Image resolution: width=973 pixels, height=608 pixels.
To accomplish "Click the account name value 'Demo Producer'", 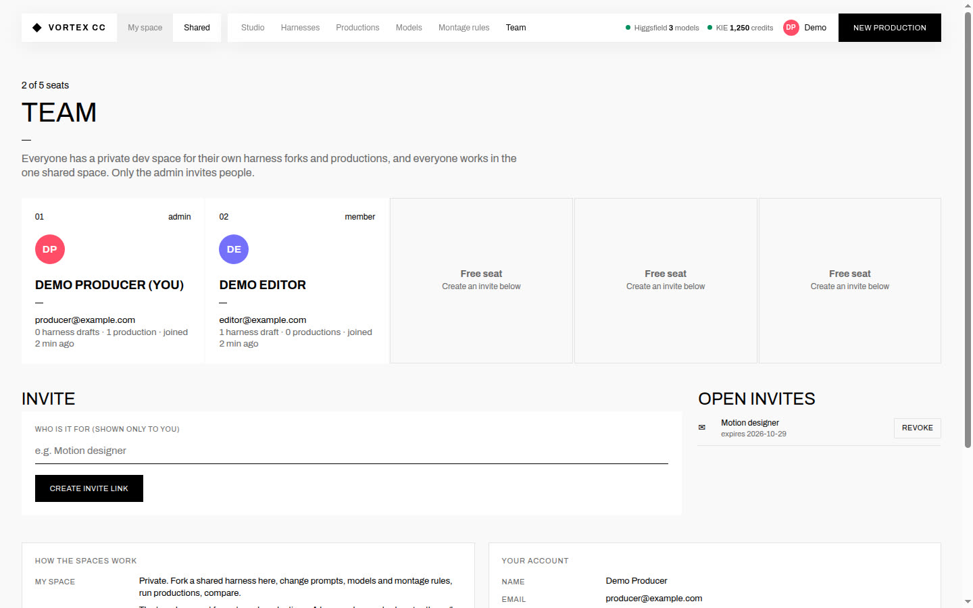I will [x=637, y=581].
